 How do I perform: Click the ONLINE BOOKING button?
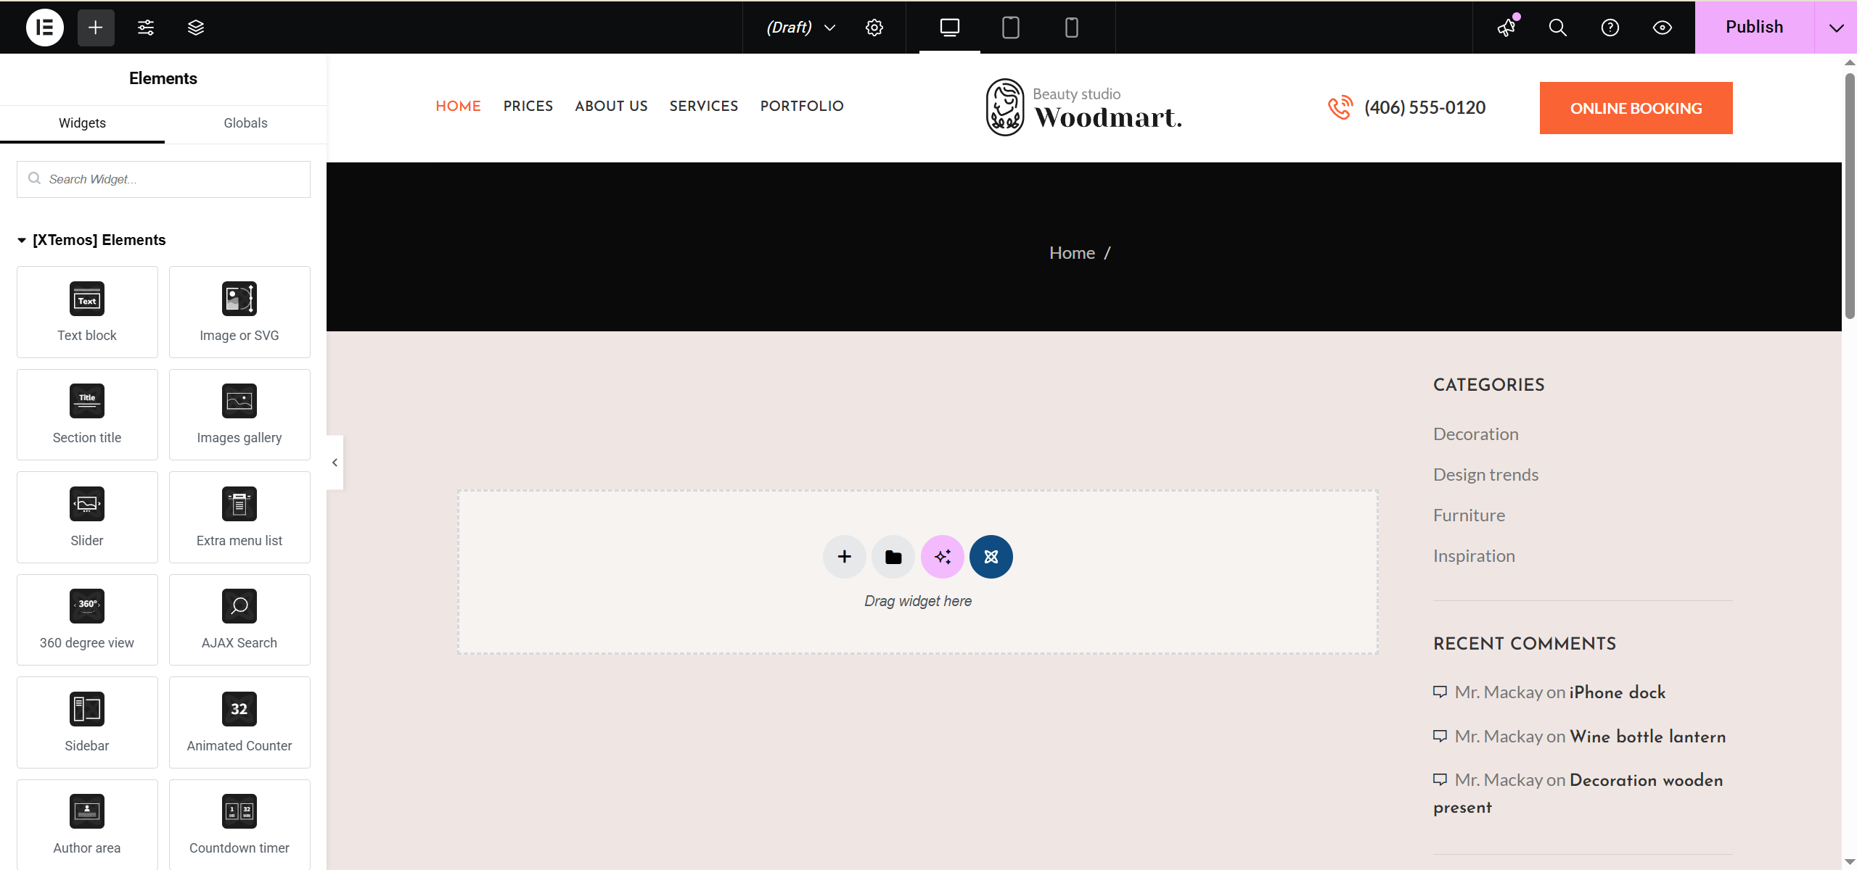click(x=1636, y=108)
